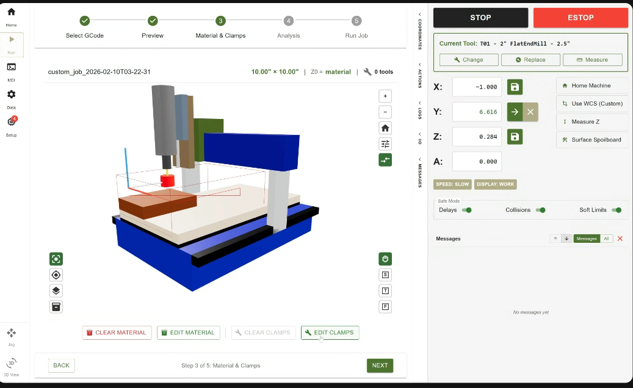Toggle the Soft Limits switch
633x388 pixels.
(x=617, y=210)
